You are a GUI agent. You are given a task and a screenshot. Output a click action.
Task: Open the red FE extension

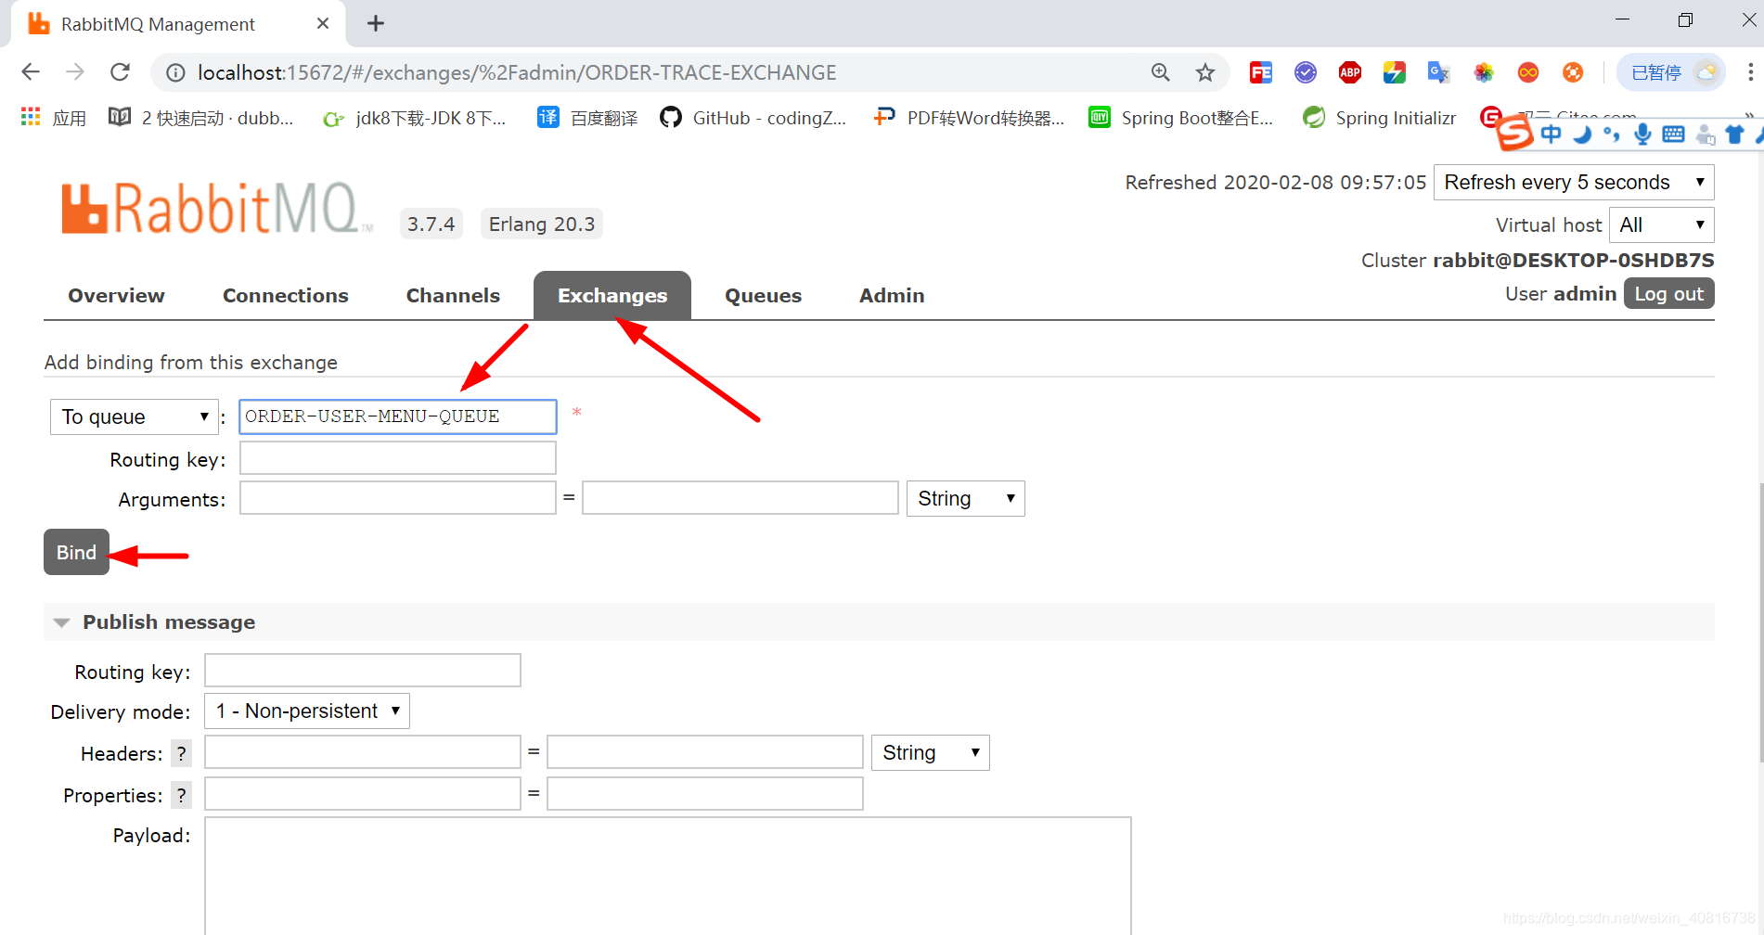(1260, 72)
